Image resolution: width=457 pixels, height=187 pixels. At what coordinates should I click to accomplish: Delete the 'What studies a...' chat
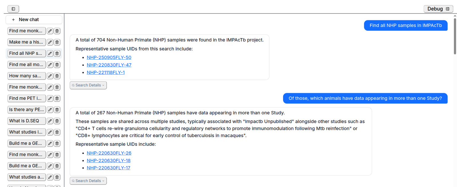[57, 177]
